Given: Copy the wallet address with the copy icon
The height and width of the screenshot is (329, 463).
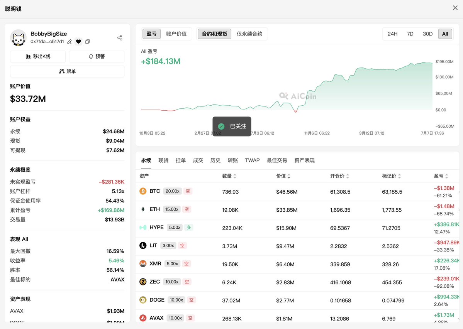Looking at the screenshot, I should tap(87, 42).
